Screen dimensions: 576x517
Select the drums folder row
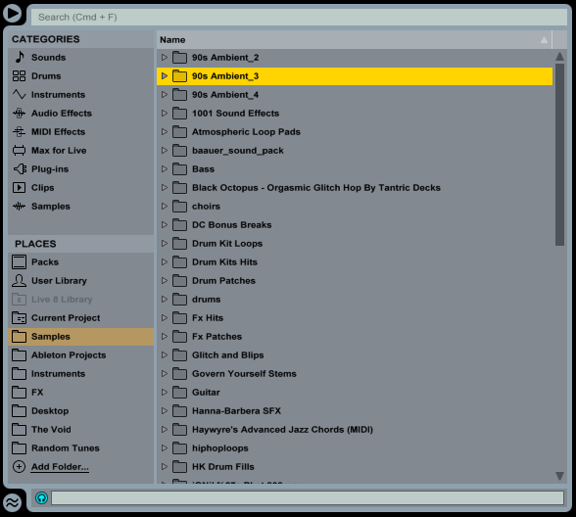[x=355, y=300]
